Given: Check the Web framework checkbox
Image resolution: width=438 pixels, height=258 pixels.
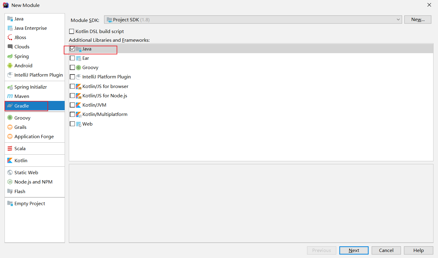Looking at the screenshot, I should [x=72, y=124].
